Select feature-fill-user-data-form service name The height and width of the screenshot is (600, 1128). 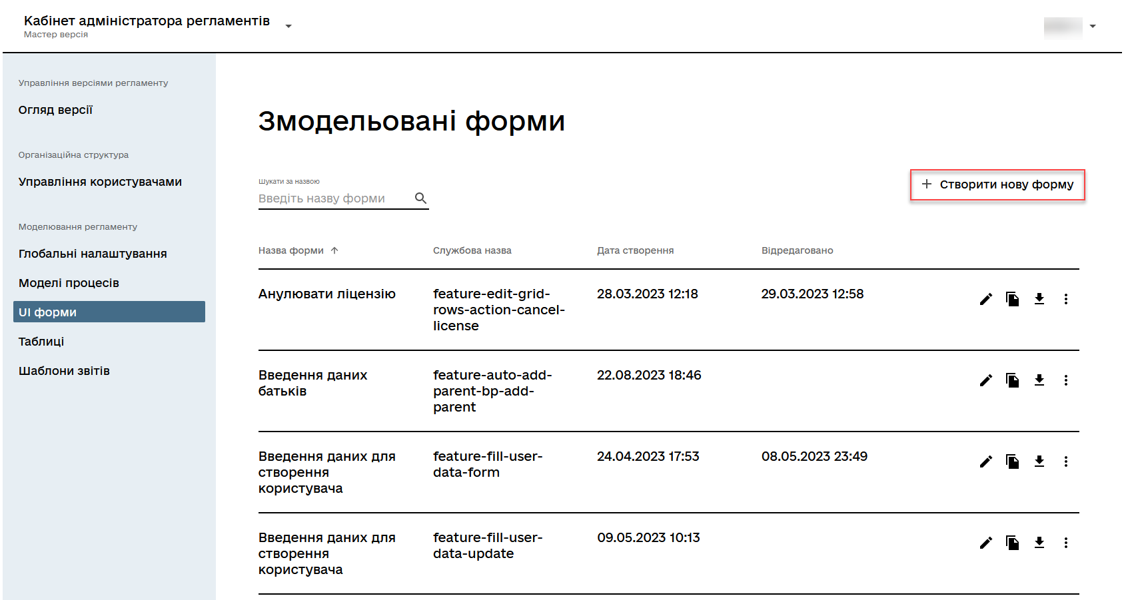[x=488, y=464]
